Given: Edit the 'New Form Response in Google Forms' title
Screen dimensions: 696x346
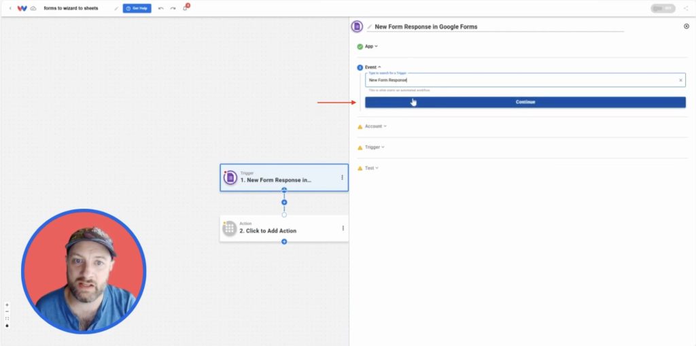Looking at the screenshot, I should (425, 27).
